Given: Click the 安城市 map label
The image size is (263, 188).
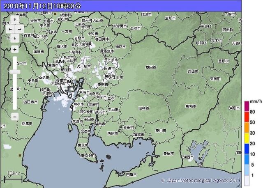Looking at the screenshot, I should (113, 110).
